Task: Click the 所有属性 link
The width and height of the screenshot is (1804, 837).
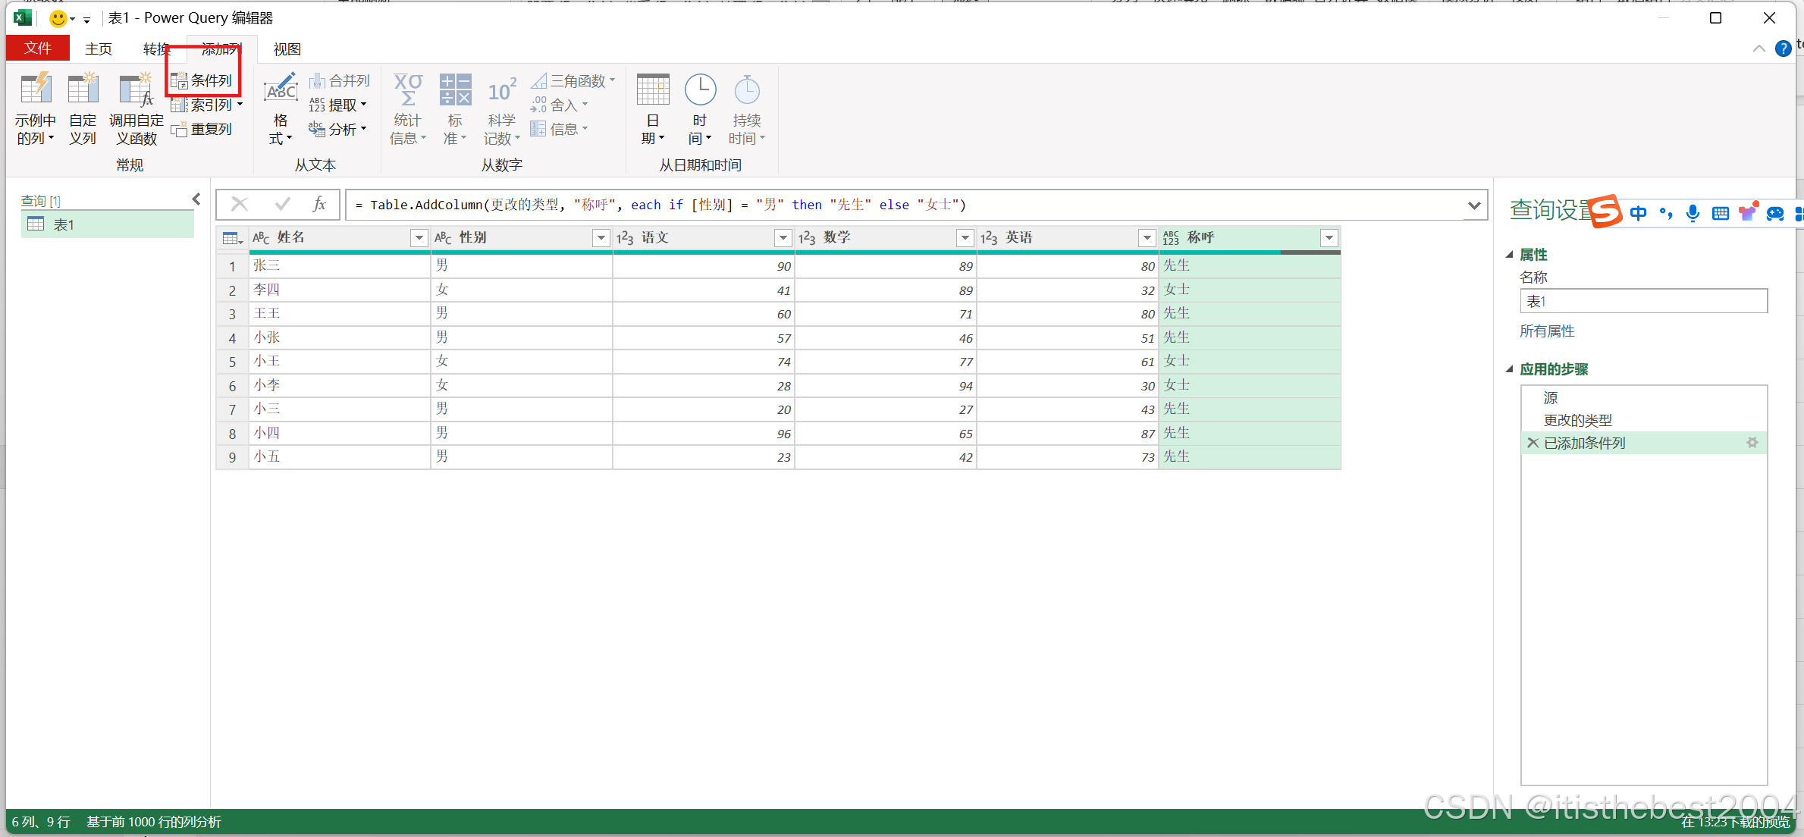Action: [1547, 331]
